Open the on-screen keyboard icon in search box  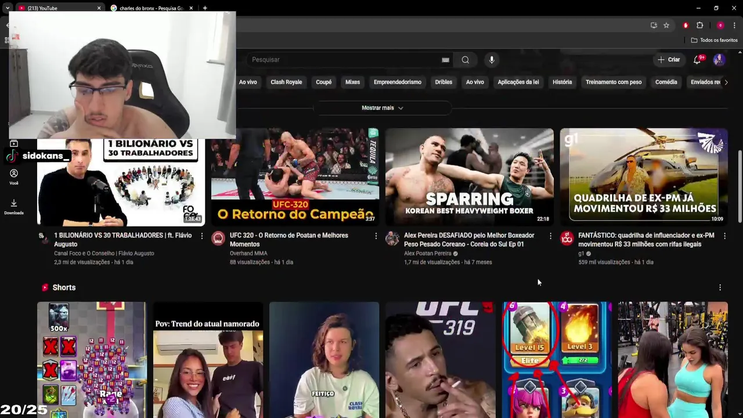click(x=445, y=60)
